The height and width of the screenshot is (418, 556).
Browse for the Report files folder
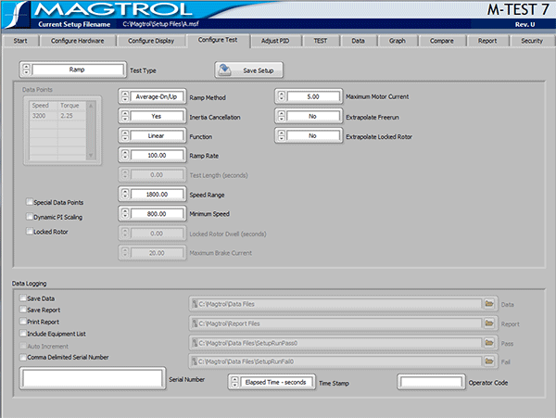(489, 323)
